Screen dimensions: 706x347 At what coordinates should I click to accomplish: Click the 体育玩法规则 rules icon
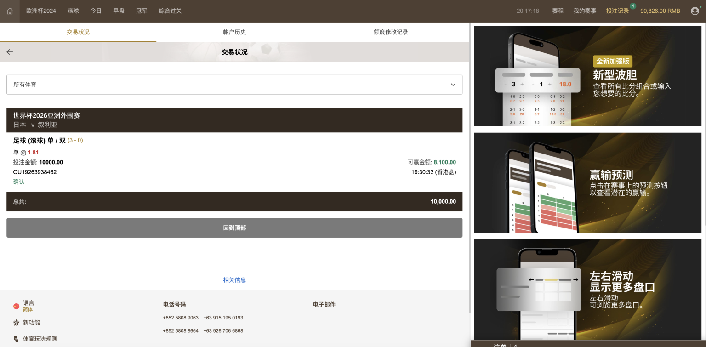17,339
